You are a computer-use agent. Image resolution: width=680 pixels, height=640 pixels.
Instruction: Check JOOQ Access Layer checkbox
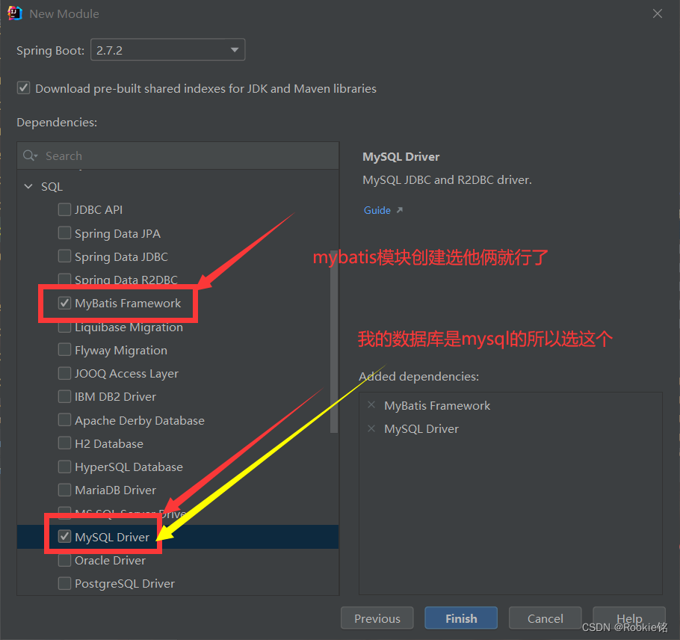[64, 373]
